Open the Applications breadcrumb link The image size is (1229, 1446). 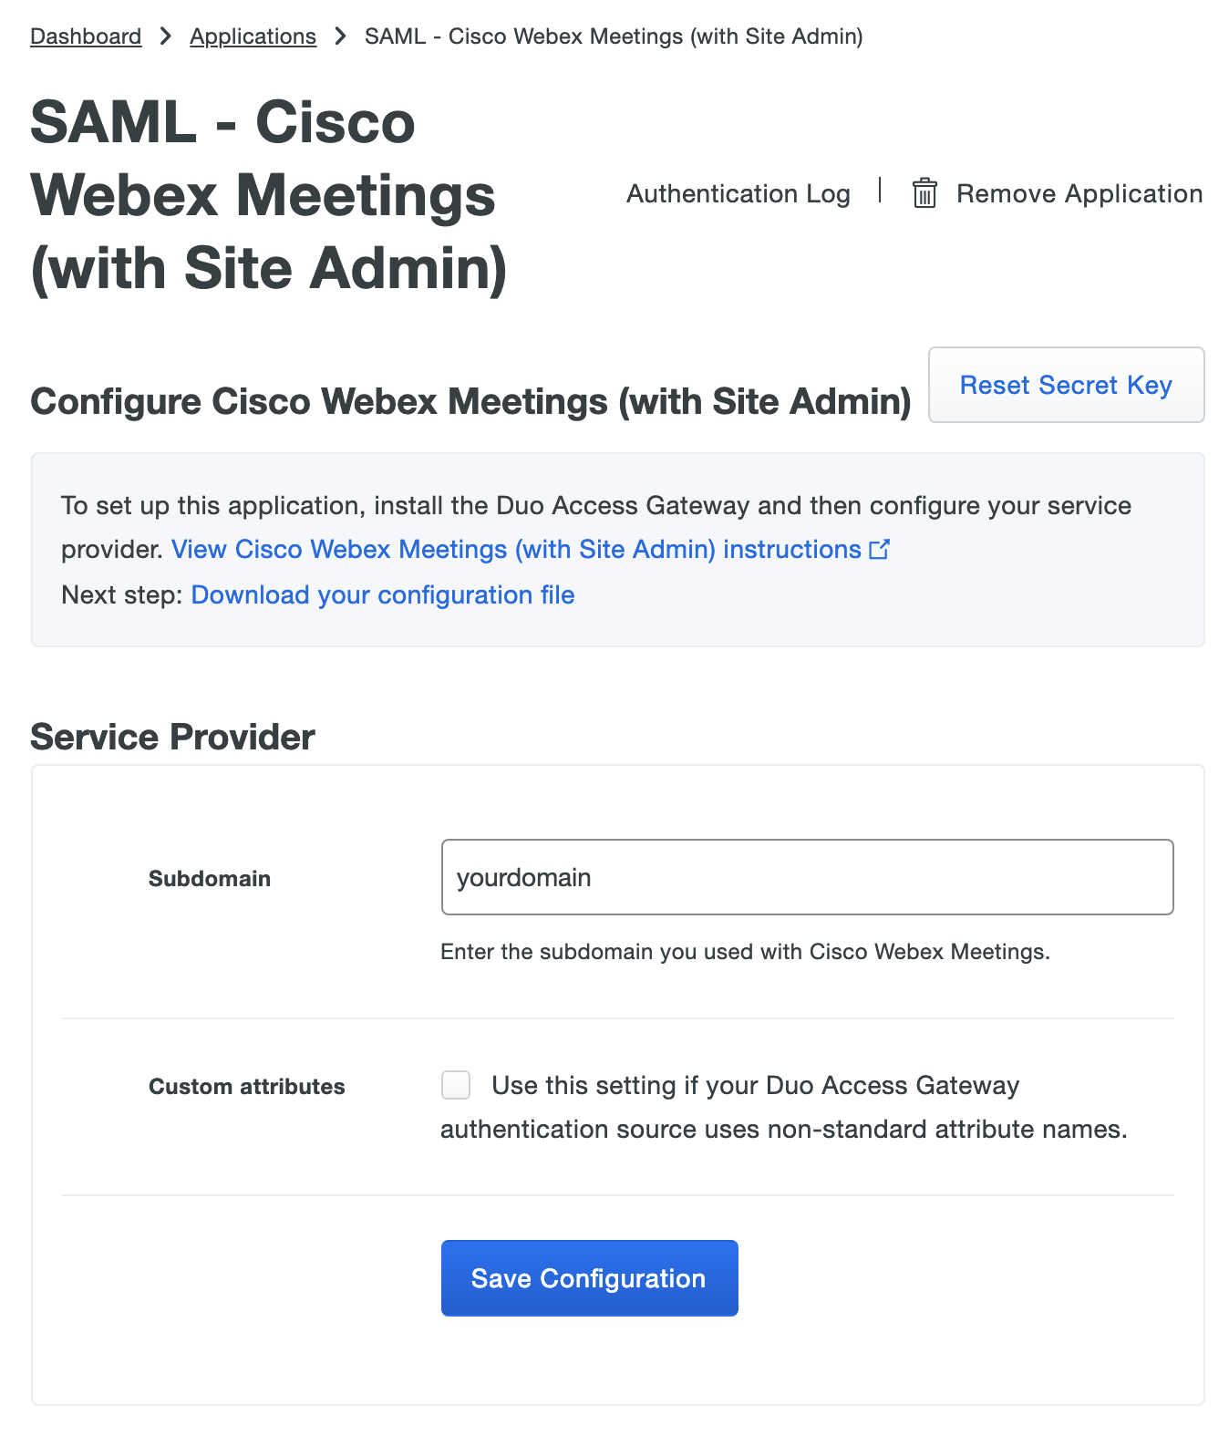click(x=253, y=36)
